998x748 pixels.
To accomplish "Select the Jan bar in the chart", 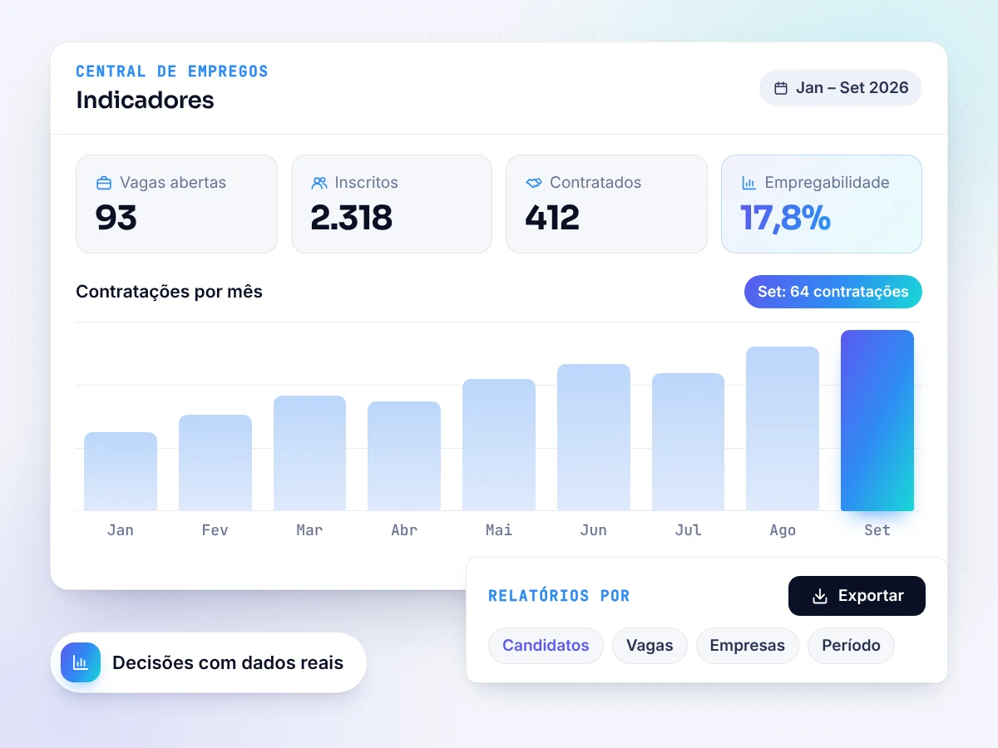I will coord(121,471).
